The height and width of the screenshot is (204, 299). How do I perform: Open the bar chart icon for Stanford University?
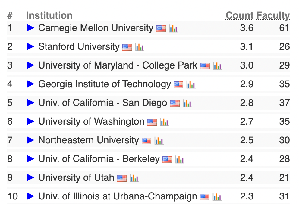pos(140,47)
